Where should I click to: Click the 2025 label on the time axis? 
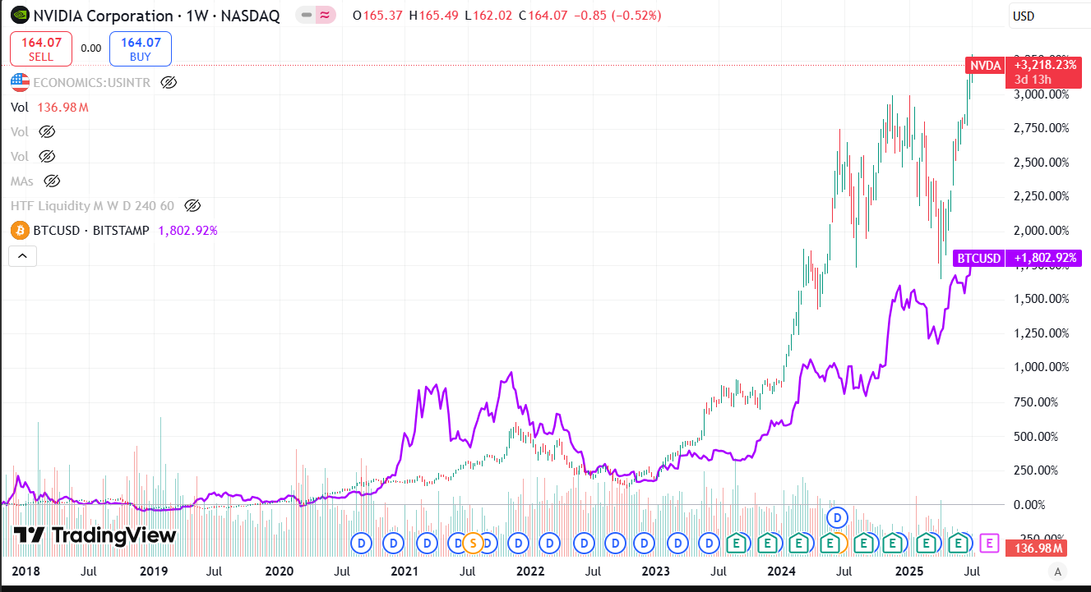[x=908, y=570]
